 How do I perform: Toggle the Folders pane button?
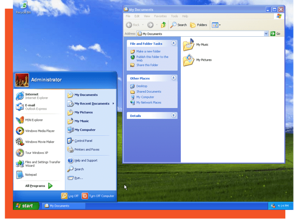click(x=198, y=25)
